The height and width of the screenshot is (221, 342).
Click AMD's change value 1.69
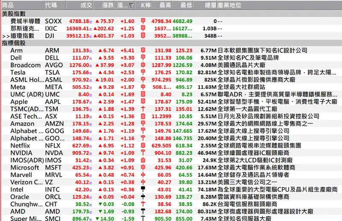point(109,212)
